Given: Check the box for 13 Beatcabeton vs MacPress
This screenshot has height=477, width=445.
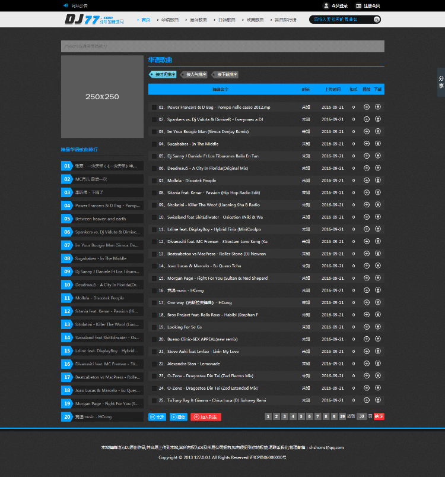Looking at the screenshot, I should click(x=154, y=254).
